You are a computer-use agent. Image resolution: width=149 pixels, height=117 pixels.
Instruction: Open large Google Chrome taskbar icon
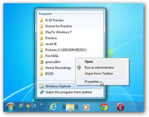[103, 107]
